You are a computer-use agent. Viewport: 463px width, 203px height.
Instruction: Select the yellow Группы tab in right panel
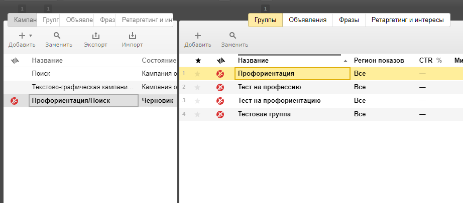(x=266, y=20)
